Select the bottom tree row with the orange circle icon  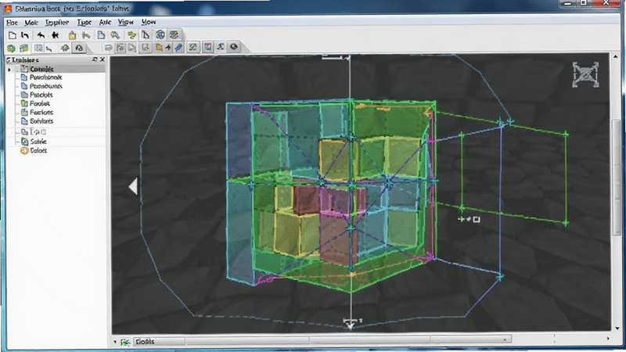(34, 150)
